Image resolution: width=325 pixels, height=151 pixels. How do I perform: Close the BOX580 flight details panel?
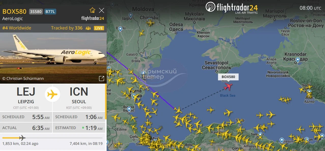tap(102, 10)
